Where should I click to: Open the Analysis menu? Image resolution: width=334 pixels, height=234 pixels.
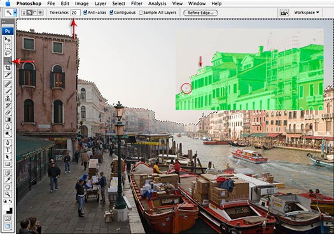pos(158,3)
